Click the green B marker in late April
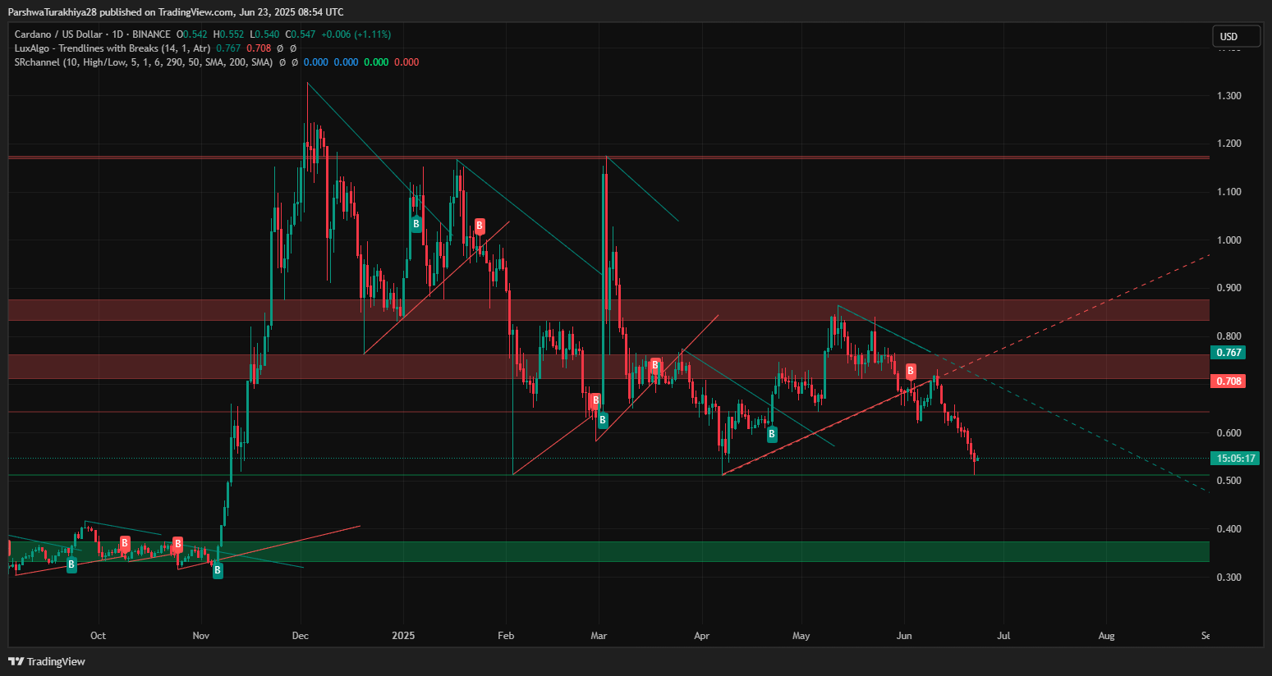This screenshot has width=1272, height=676. (x=772, y=435)
